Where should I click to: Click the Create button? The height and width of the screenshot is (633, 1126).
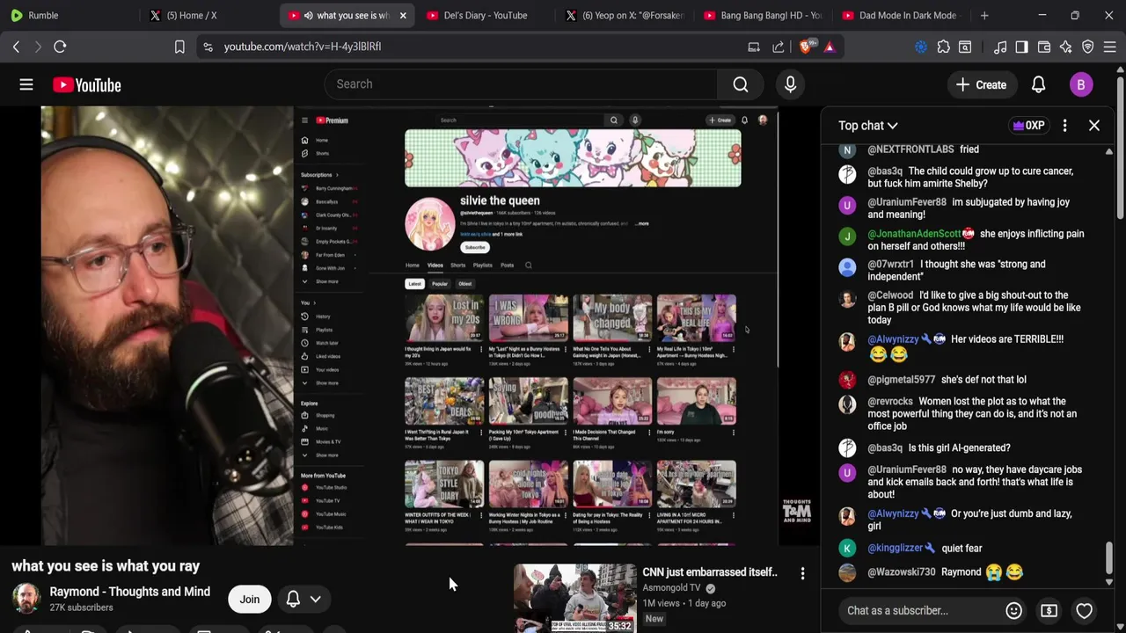point(981,84)
